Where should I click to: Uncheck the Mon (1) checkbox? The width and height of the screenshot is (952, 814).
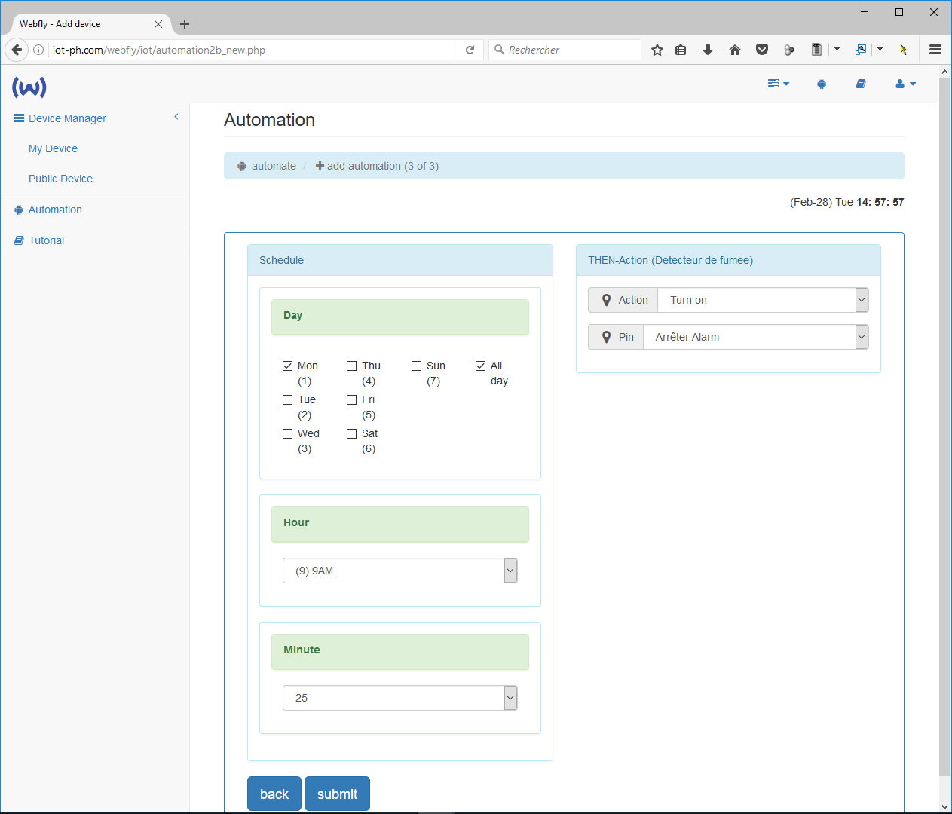pyautogui.click(x=287, y=366)
